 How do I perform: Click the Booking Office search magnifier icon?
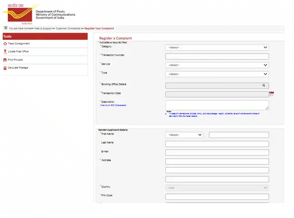[x=264, y=85]
